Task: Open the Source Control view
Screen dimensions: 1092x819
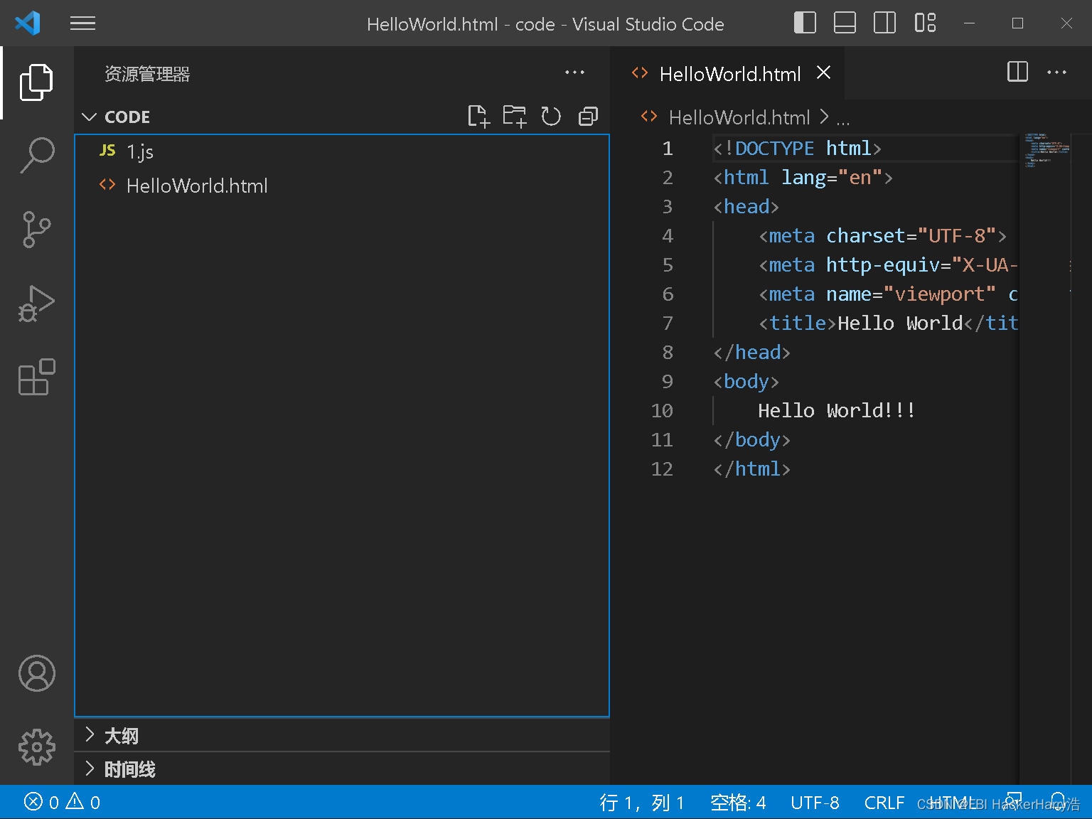Action: tap(36, 230)
